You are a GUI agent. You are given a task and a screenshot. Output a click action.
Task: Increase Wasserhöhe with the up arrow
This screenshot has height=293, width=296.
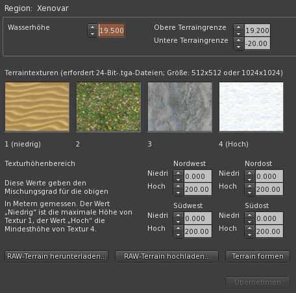(92, 27)
